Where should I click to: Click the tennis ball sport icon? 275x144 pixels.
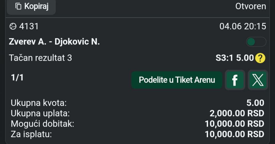13,26
